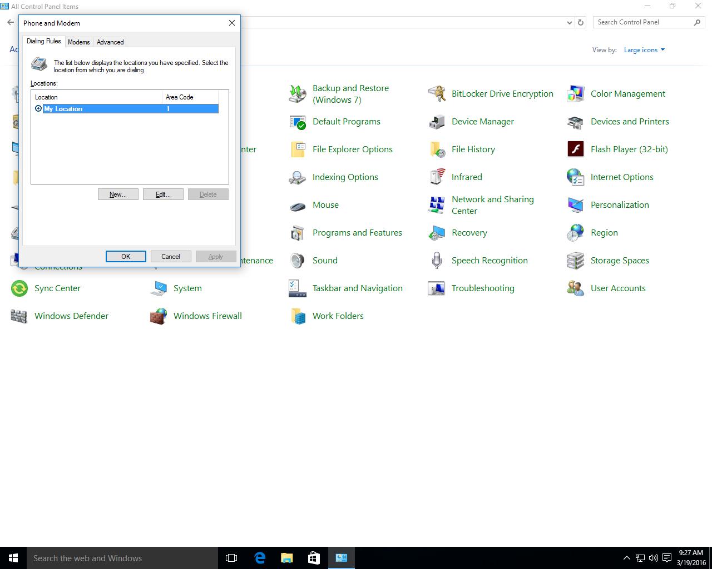Click the Sound speaker icon

click(298, 261)
